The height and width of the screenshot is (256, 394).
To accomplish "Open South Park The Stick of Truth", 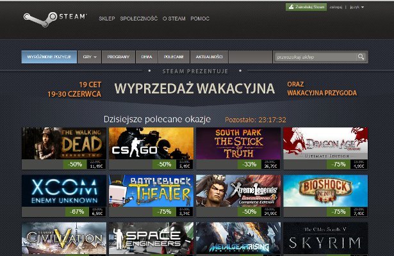I will coord(238,143).
